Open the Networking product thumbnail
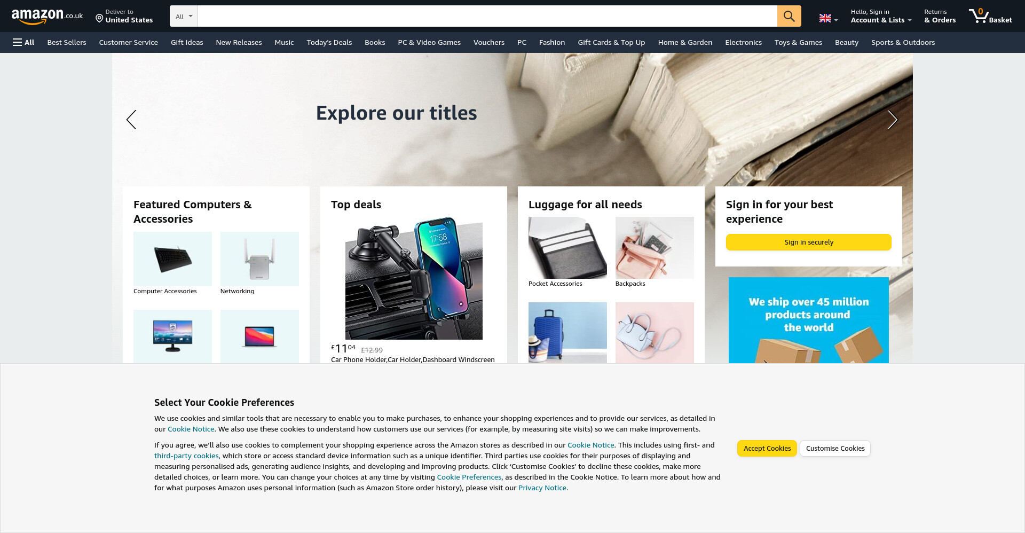 [x=259, y=259]
